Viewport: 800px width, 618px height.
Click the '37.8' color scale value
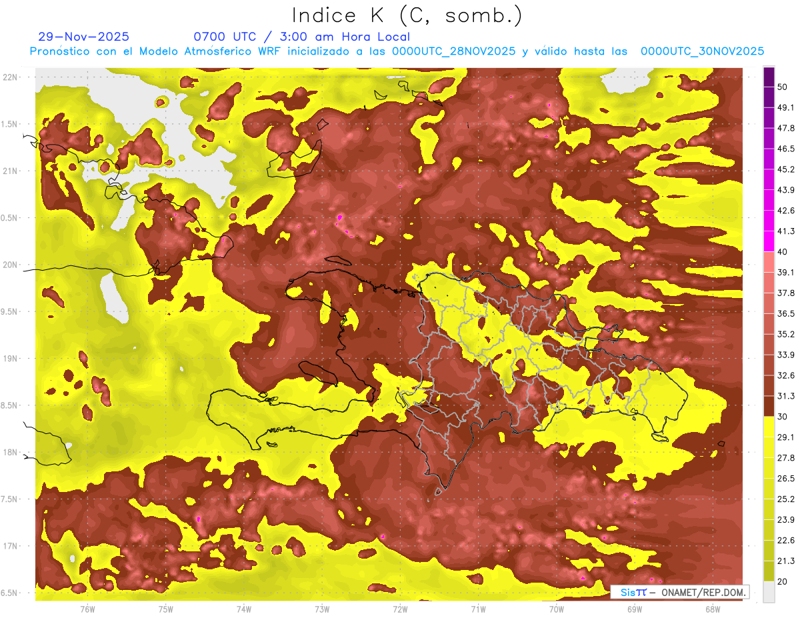pos(786,293)
